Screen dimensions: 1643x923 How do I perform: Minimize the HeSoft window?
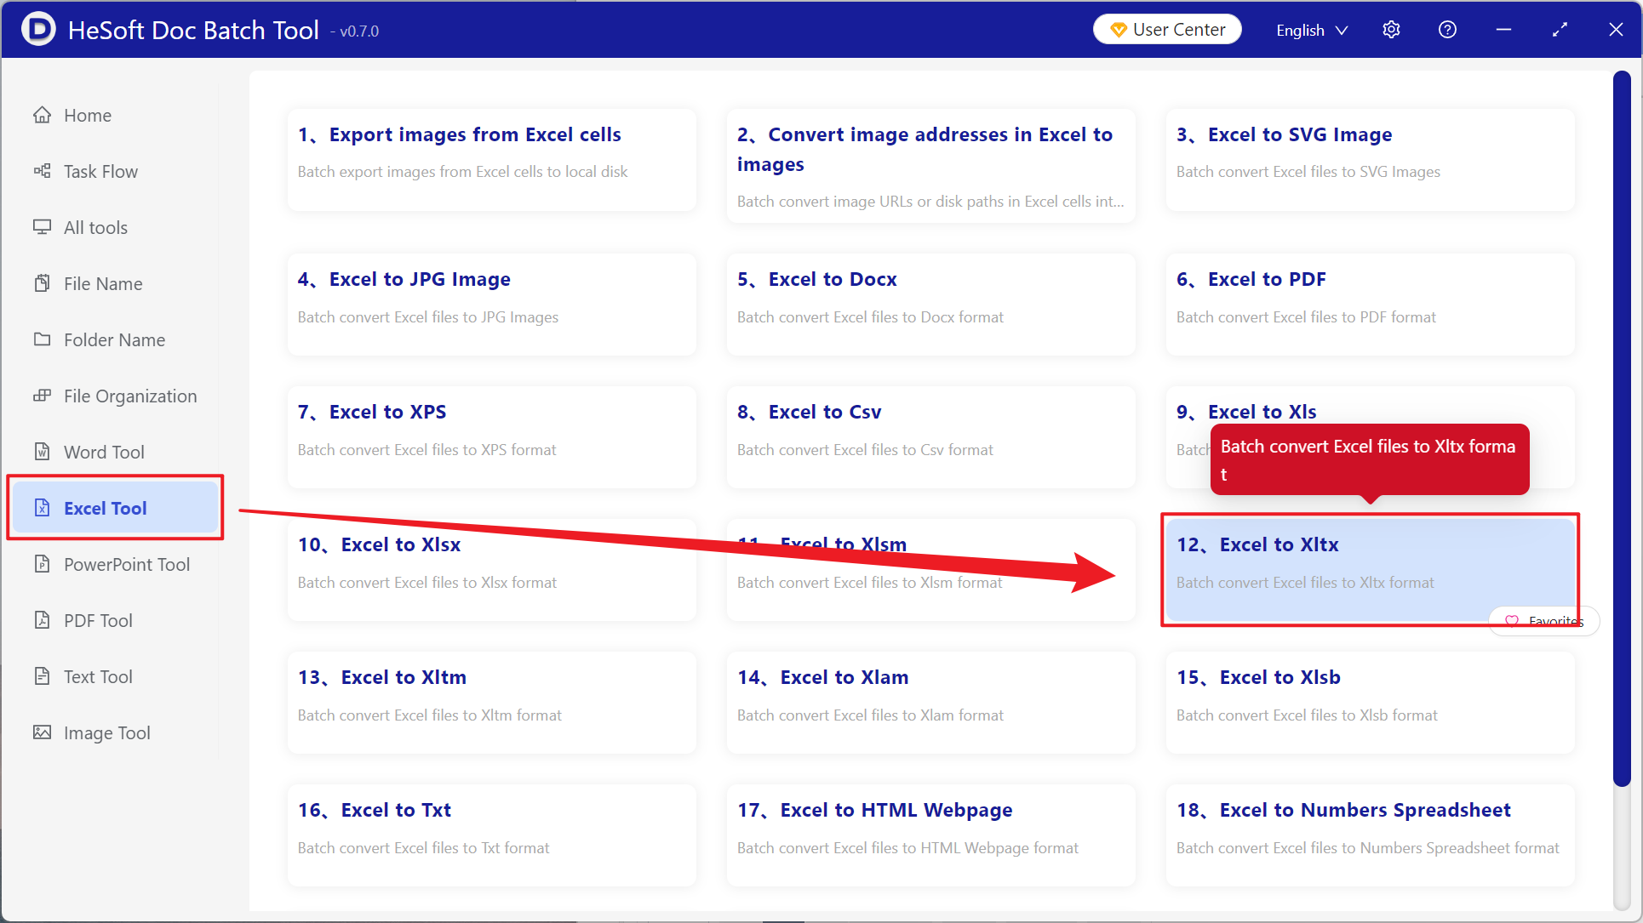[x=1503, y=30]
